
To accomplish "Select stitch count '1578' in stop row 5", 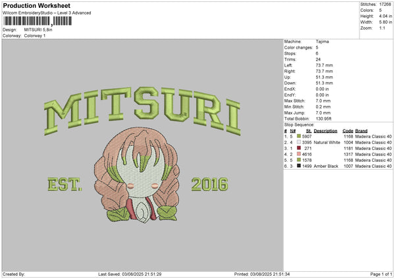I will 307,161.
